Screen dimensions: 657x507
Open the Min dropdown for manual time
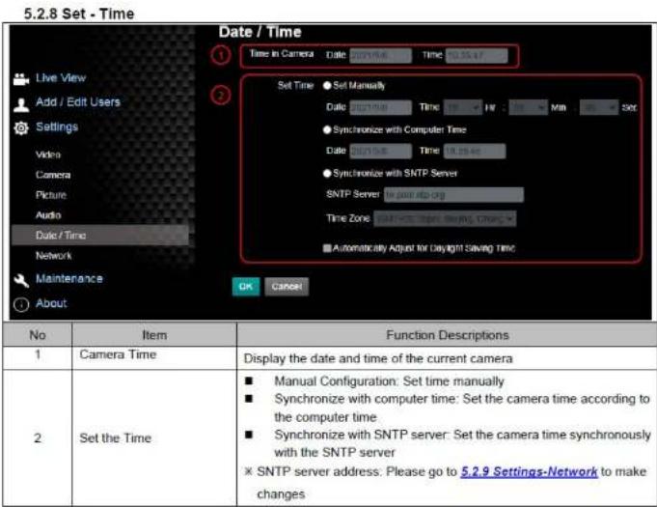(529, 108)
